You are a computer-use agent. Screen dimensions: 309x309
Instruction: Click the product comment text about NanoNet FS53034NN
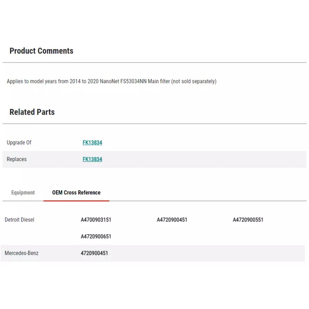click(112, 81)
